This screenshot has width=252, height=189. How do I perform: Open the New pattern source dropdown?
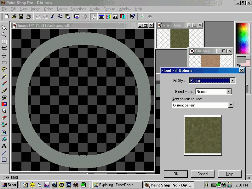click(x=231, y=105)
